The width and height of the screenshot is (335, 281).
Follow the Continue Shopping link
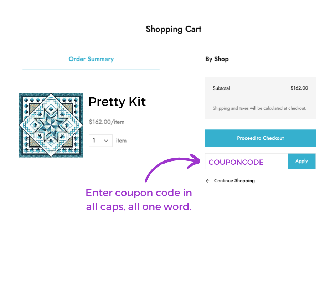coord(234,181)
